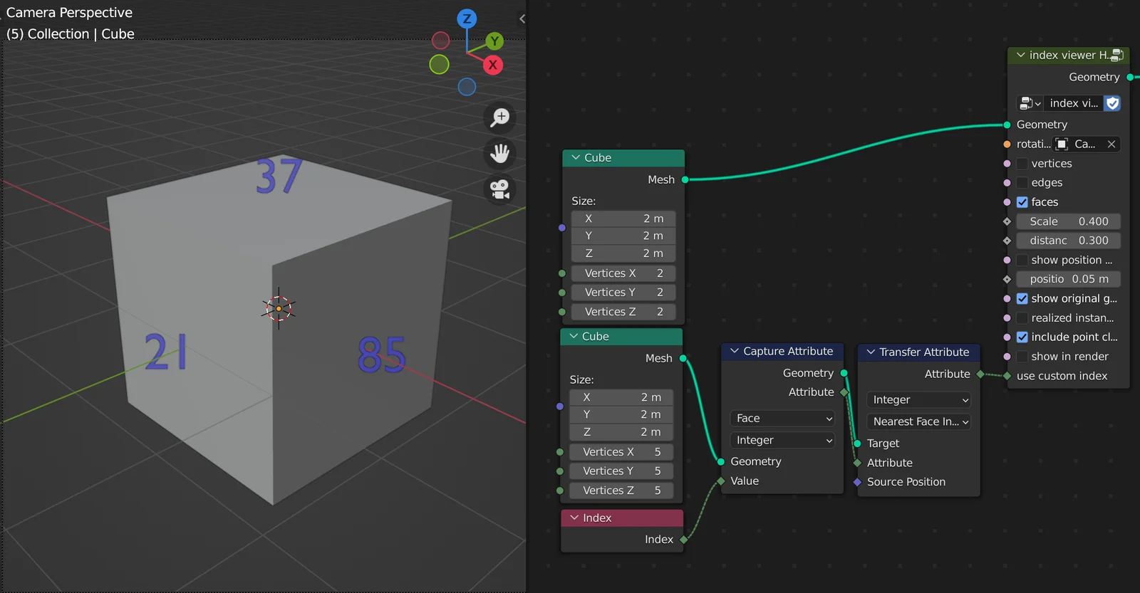
Task: Click the red X axis on navigation gizmo
Action: click(492, 65)
